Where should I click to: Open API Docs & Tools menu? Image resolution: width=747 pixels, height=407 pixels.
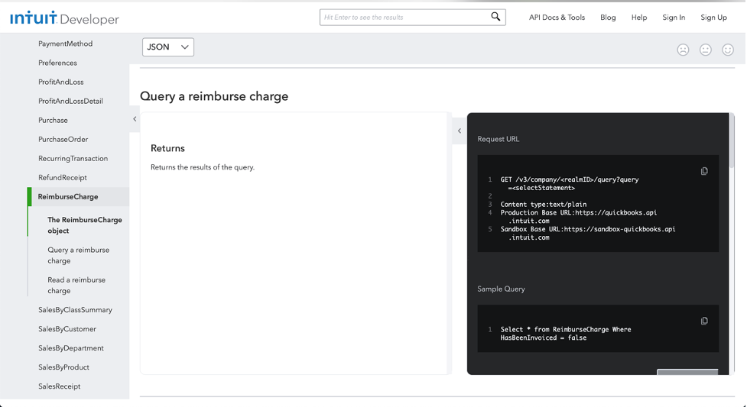(x=557, y=17)
